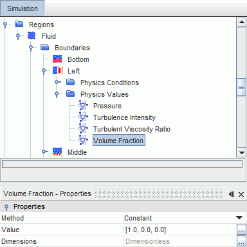Click the Turbulence Intensity node icon

83,117
